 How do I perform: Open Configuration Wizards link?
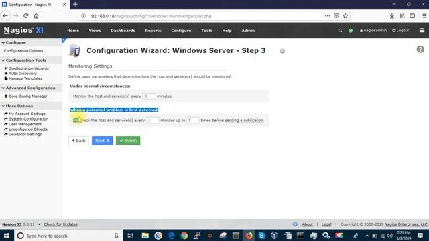(28, 68)
